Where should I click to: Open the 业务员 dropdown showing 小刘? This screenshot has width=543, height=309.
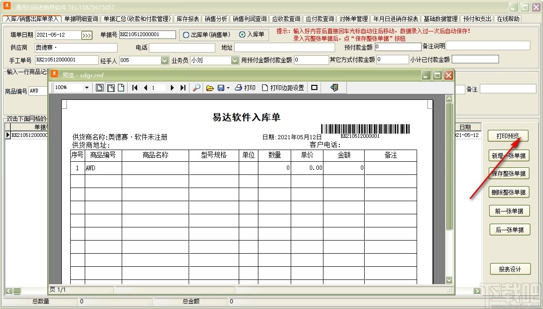pos(234,60)
